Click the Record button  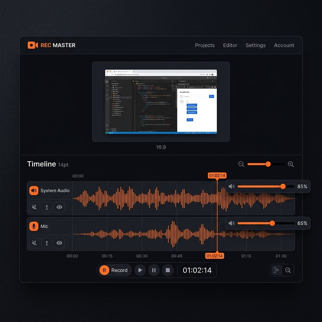(x=114, y=270)
